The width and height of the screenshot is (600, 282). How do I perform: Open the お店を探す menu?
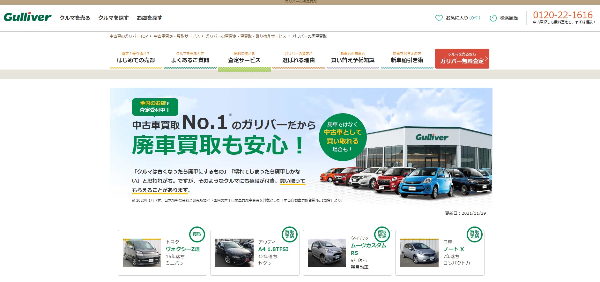click(x=149, y=18)
